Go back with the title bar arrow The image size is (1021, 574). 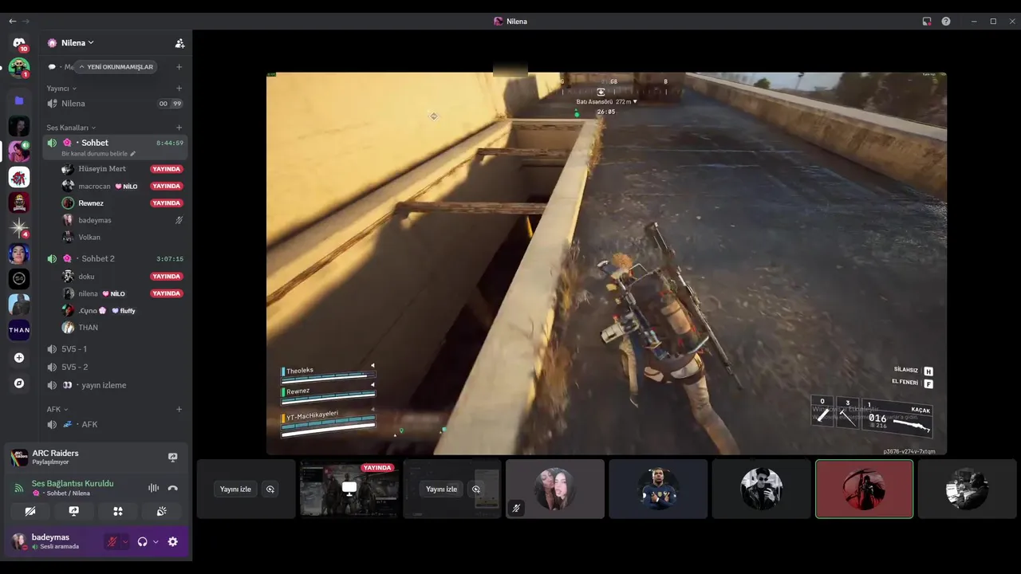click(x=12, y=22)
